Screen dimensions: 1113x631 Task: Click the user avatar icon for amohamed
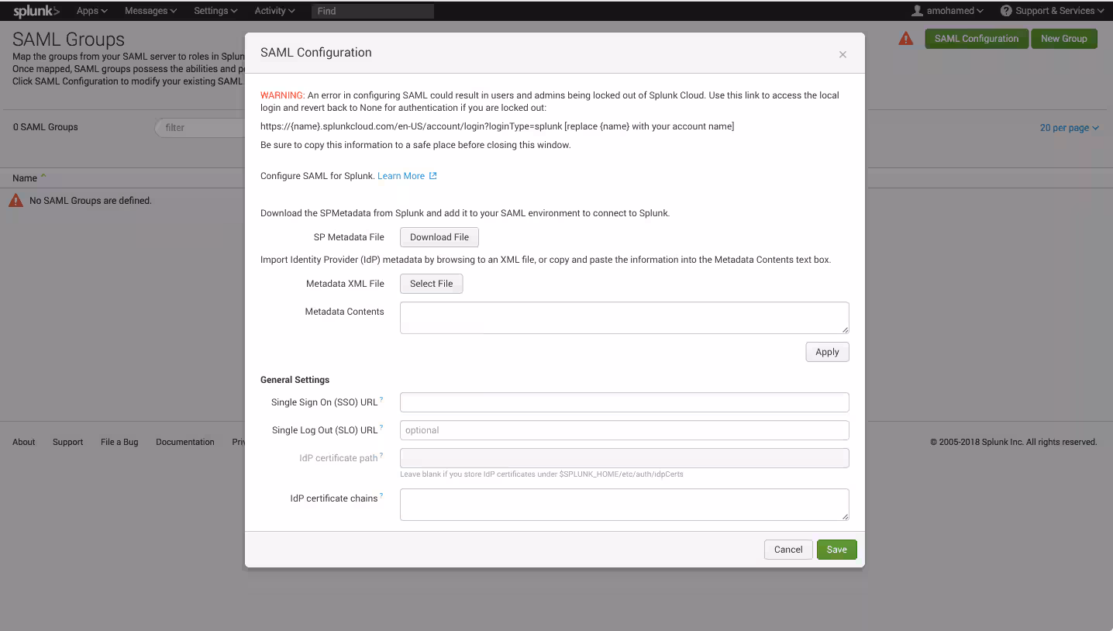(918, 11)
